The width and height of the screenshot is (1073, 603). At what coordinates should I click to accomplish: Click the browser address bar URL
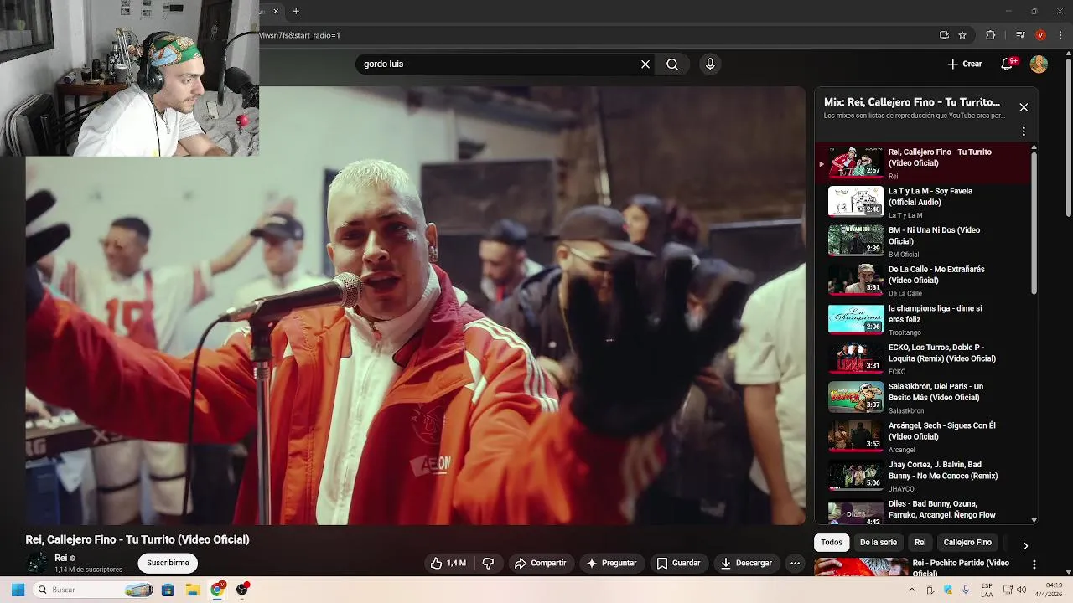tap(299, 35)
